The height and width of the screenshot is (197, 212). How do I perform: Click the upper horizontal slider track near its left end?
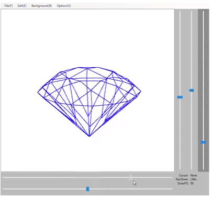(10, 177)
